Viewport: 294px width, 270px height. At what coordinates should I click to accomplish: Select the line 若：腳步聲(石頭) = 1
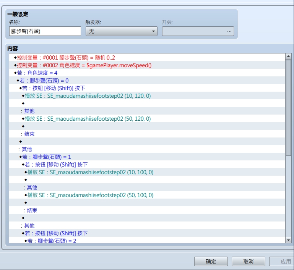(147, 157)
